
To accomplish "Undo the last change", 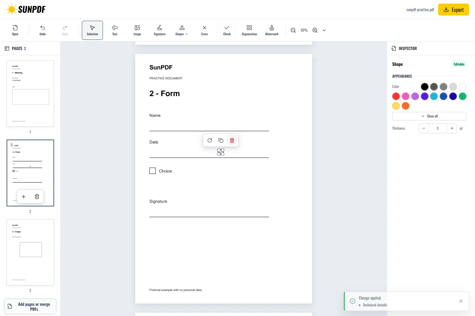I will [x=43, y=30].
